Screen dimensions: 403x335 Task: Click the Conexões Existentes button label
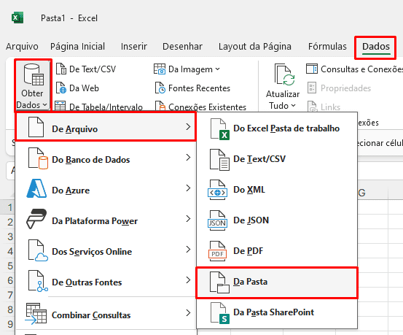(x=207, y=107)
